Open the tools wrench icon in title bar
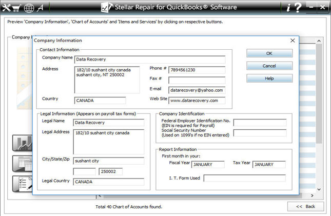331x216 pixels. click(x=6, y=8)
